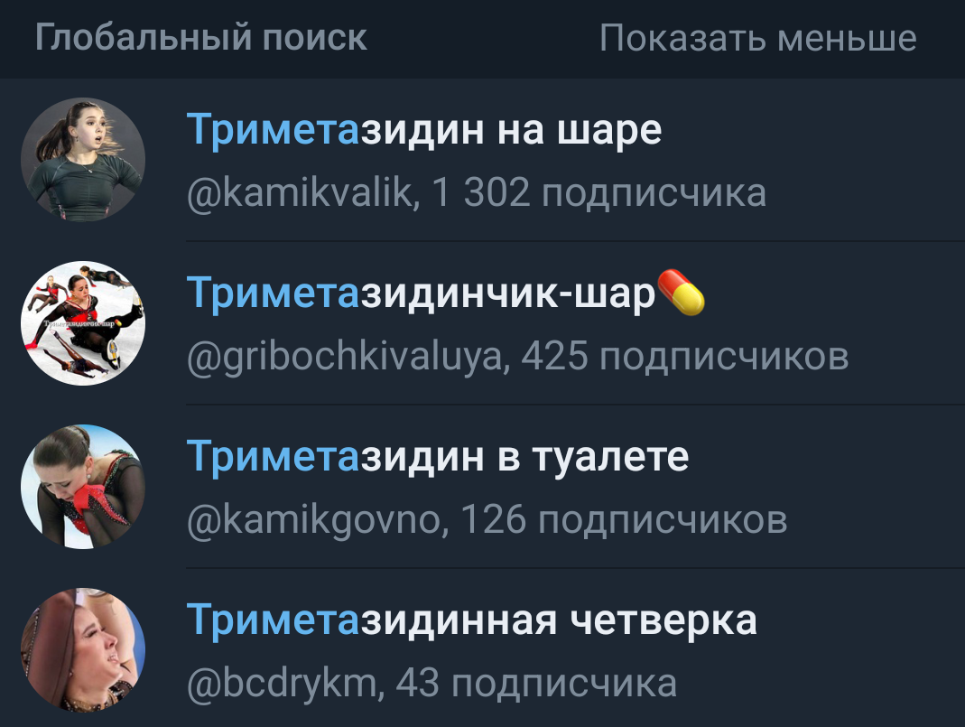Viewport: 965px width, 727px height.
Task: Click the highlighted Тримета text in the first result
Action: [273, 130]
